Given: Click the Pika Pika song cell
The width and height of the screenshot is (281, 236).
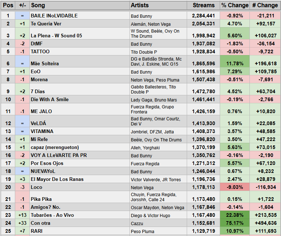Looking at the screenshot, I should click(x=79, y=197).
